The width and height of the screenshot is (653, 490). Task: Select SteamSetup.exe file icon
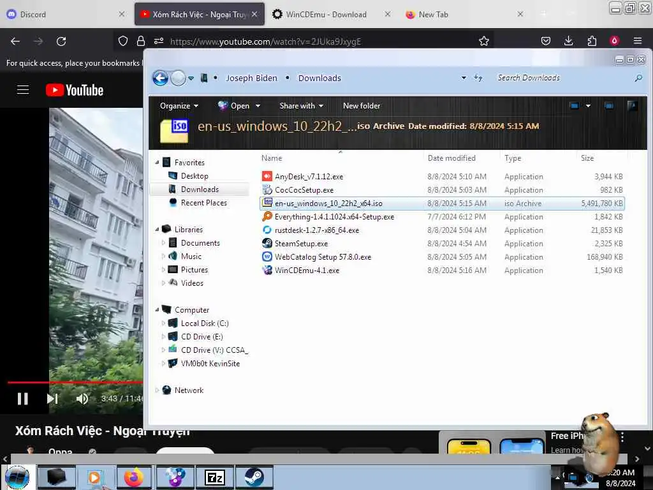pos(267,243)
